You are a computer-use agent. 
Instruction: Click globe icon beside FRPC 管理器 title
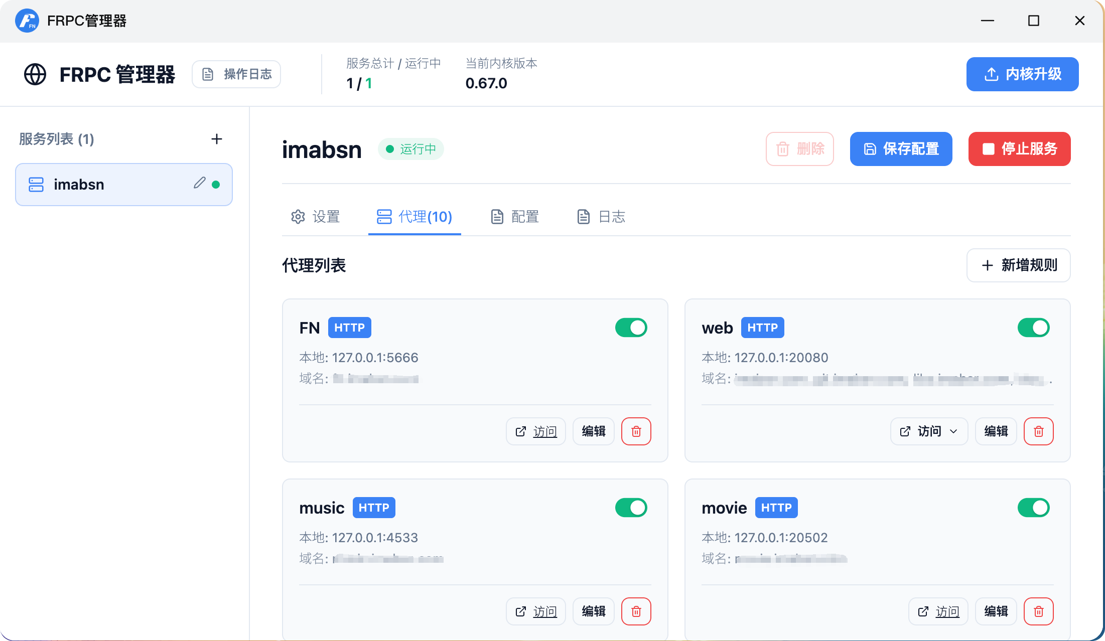35,74
